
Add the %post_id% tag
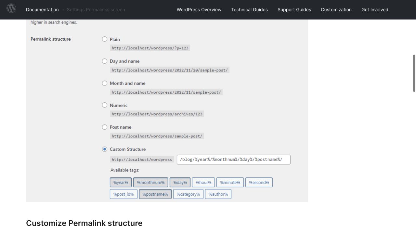[x=123, y=194]
